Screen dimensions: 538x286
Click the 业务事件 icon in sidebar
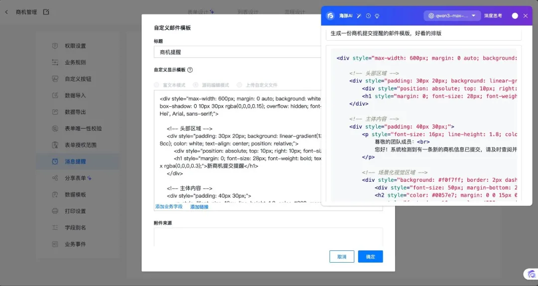point(55,244)
